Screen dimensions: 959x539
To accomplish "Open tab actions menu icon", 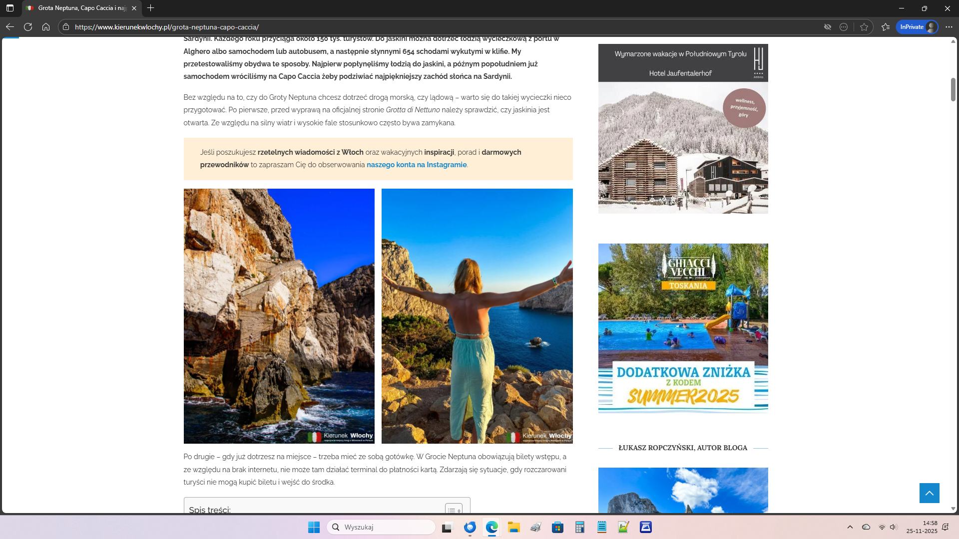I will pos(10,8).
